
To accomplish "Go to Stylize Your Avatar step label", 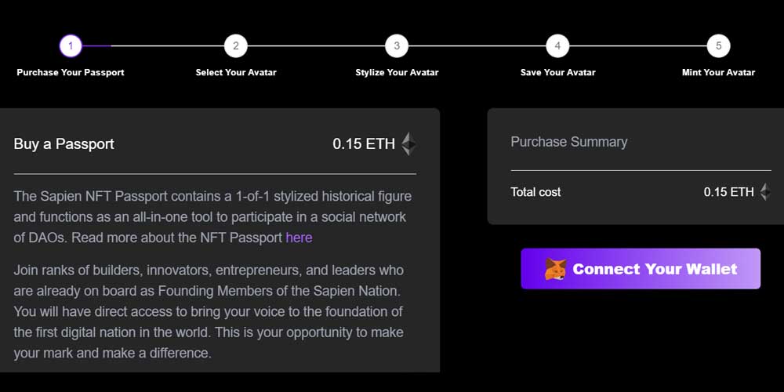I will click(397, 72).
